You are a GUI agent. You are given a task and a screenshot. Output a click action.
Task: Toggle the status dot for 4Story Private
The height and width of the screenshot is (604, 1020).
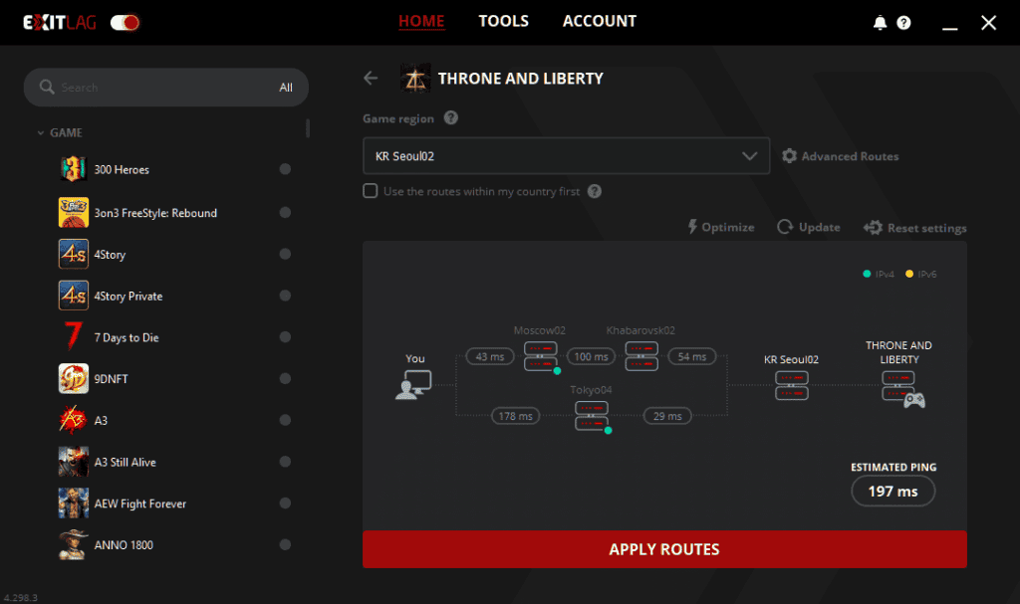(285, 296)
